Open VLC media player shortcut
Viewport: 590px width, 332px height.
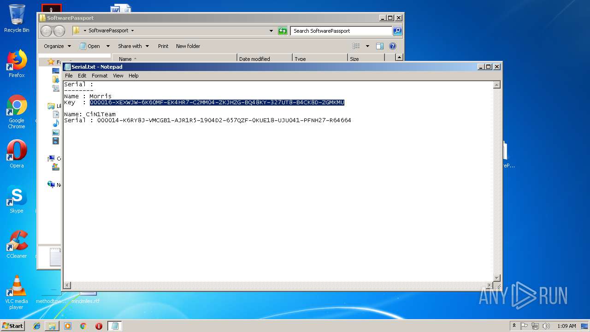tap(17, 292)
